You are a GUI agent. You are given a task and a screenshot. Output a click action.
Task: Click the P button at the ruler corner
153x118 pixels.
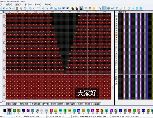point(4,12)
